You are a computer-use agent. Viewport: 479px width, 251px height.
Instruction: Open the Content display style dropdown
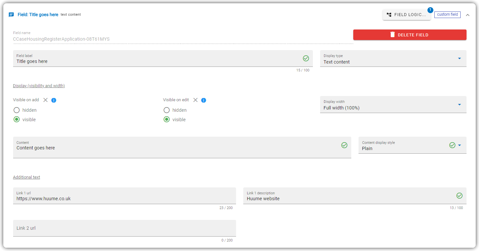[x=412, y=145]
